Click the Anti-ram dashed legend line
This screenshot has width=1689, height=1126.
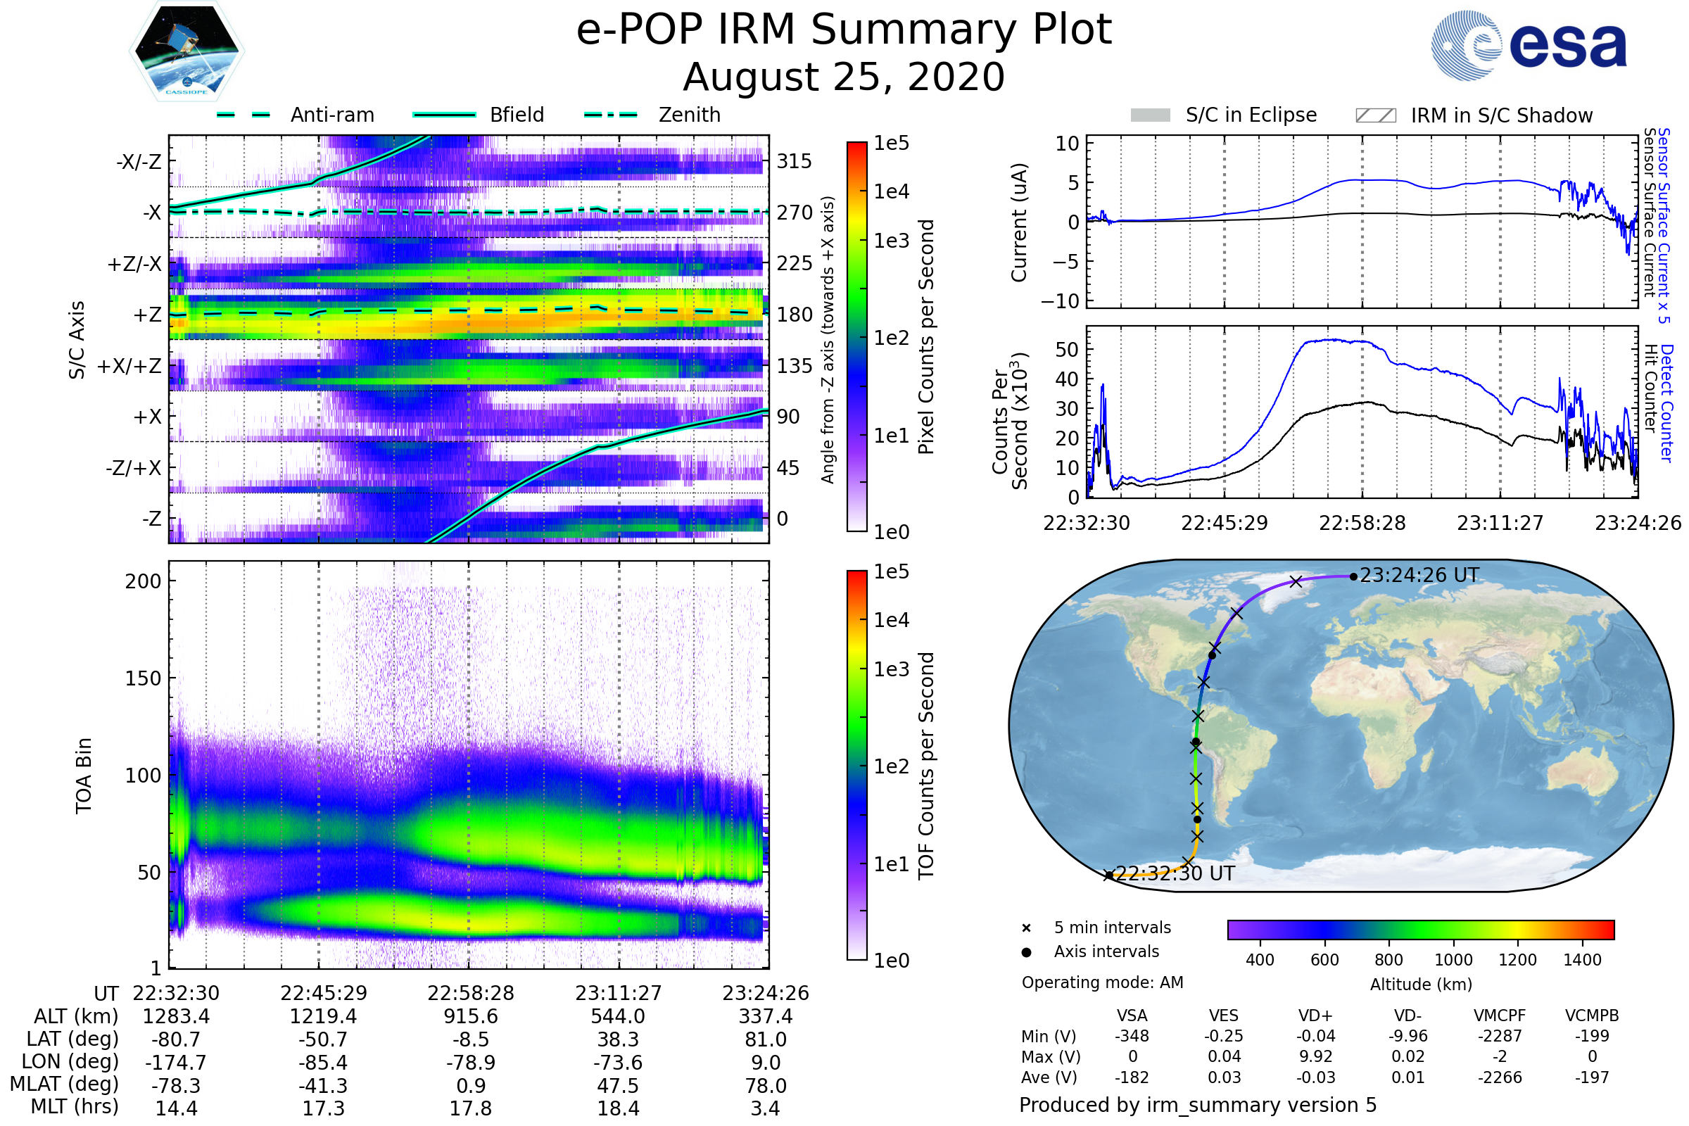(x=243, y=115)
